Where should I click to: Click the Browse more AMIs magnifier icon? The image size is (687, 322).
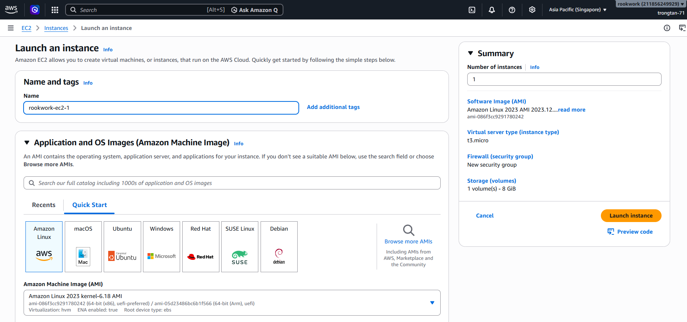click(x=408, y=230)
